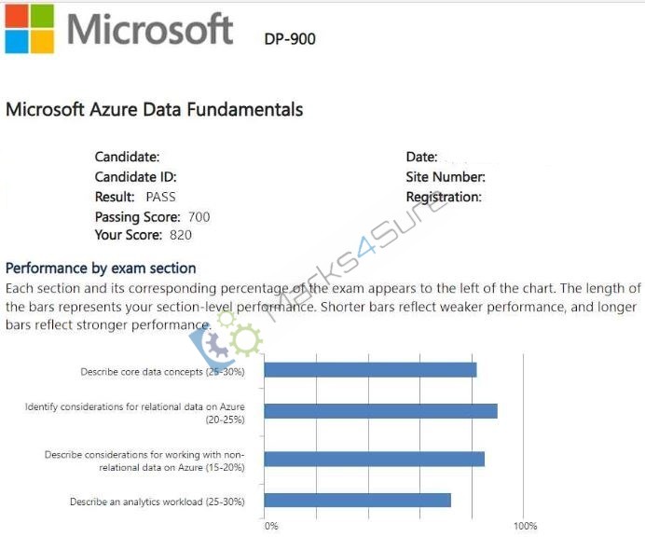The width and height of the screenshot is (645, 550).
Task: Click the Describe core data concepts bar
Action: pos(370,370)
